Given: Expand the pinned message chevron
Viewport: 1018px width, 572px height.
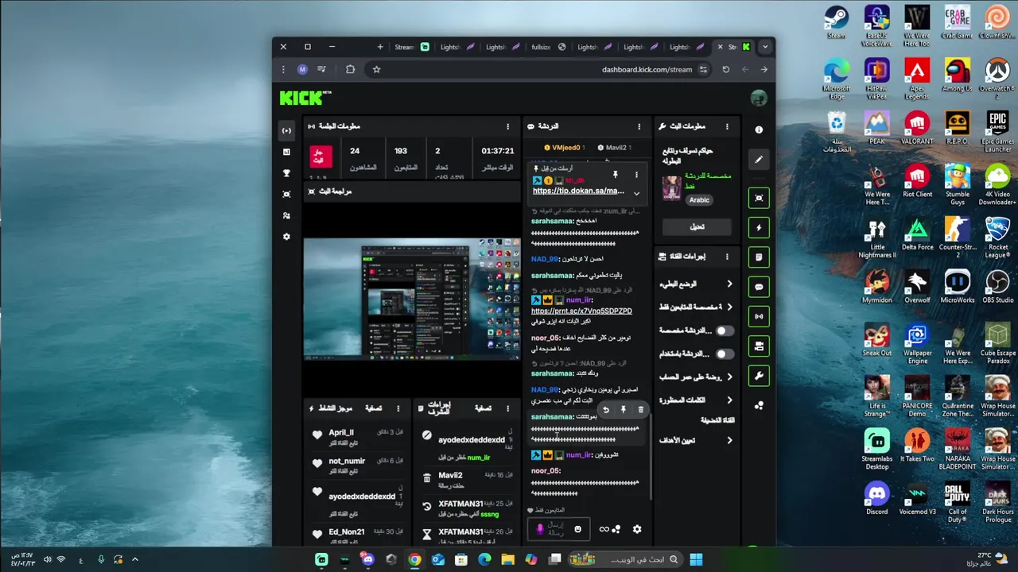Looking at the screenshot, I should pos(636,192).
